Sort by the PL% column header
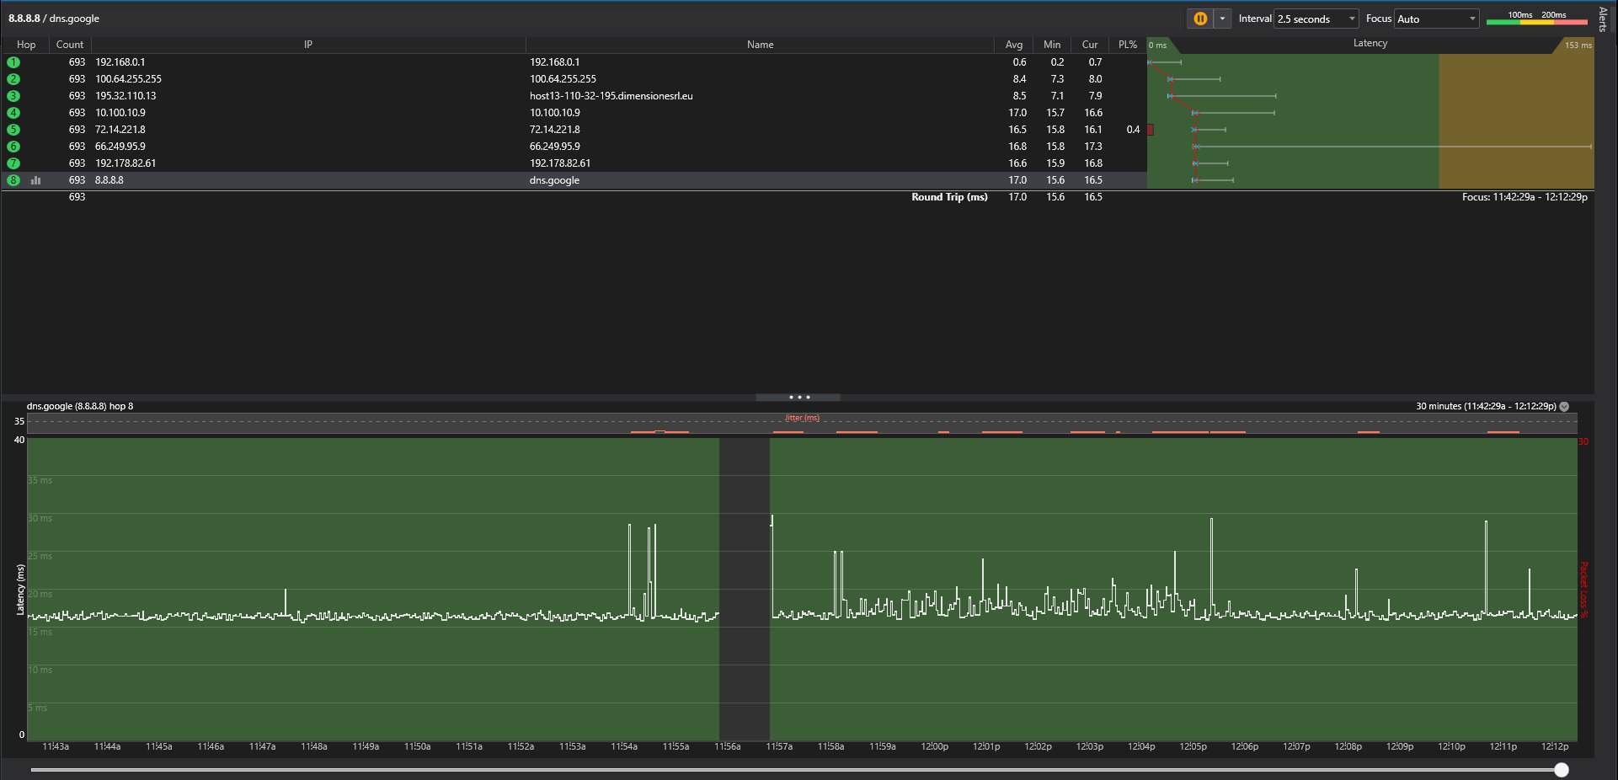Image resolution: width=1618 pixels, height=780 pixels. (x=1127, y=45)
